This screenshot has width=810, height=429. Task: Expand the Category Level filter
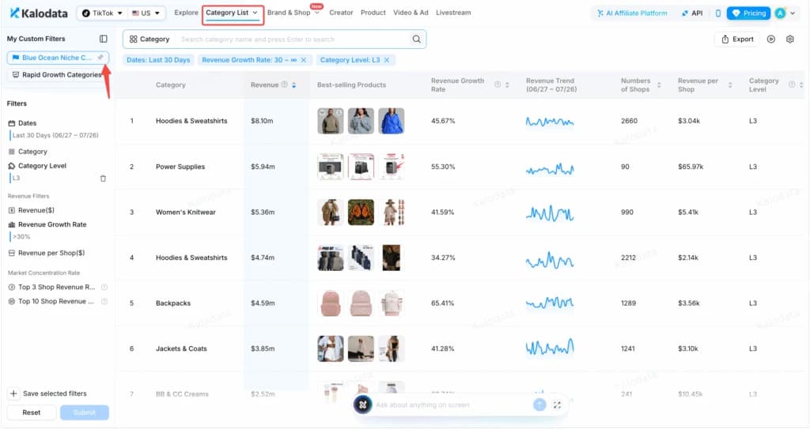(37, 166)
